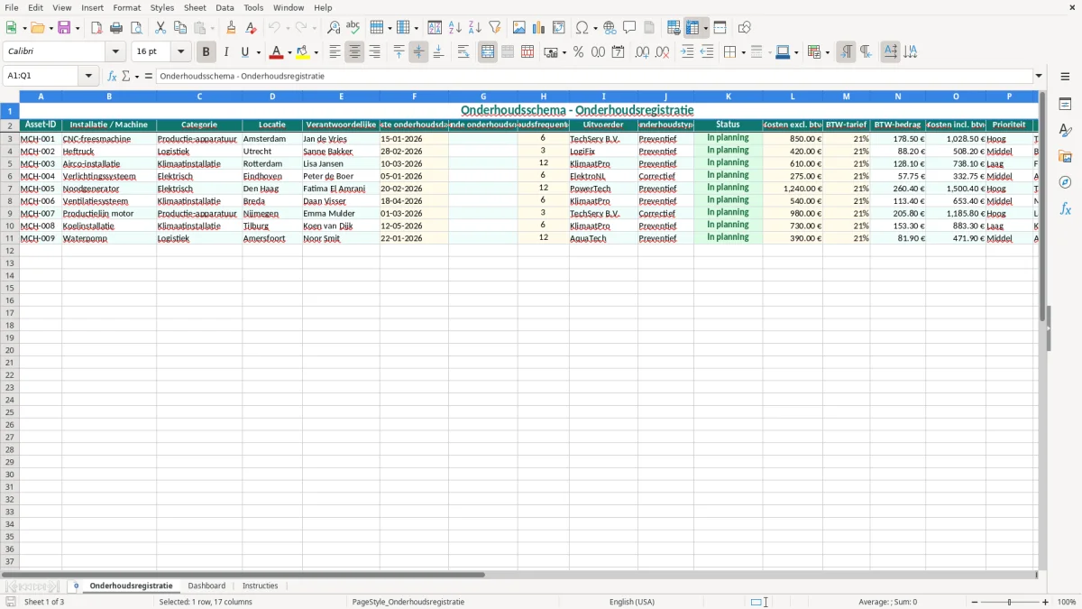Toggle Bold formatting
This screenshot has height=609, width=1082.
coord(206,52)
